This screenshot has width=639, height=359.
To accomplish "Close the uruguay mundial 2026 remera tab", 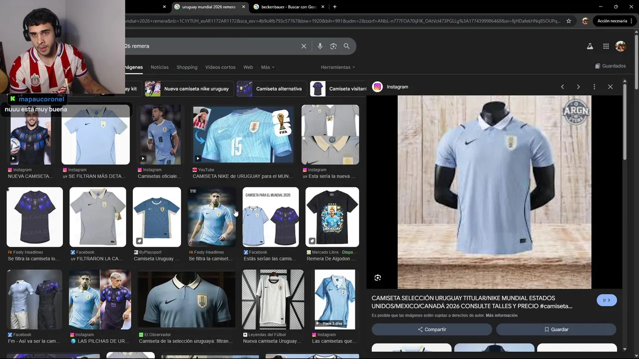I will coord(244,7).
